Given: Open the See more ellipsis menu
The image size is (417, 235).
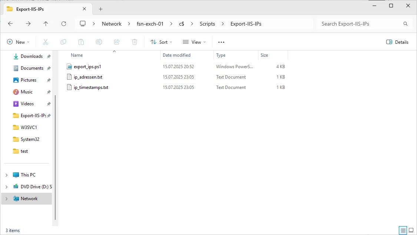Looking at the screenshot, I should pyautogui.click(x=221, y=42).
